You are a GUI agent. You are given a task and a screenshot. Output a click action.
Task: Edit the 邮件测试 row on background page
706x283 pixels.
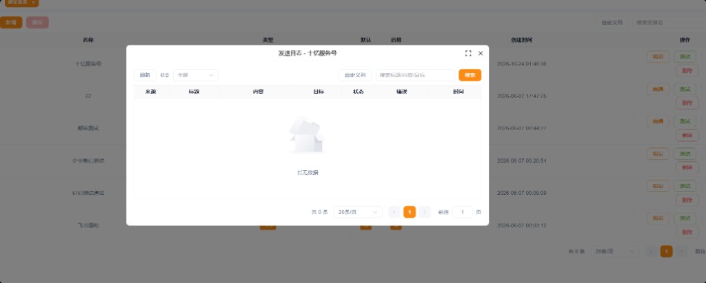click(658, 121)
